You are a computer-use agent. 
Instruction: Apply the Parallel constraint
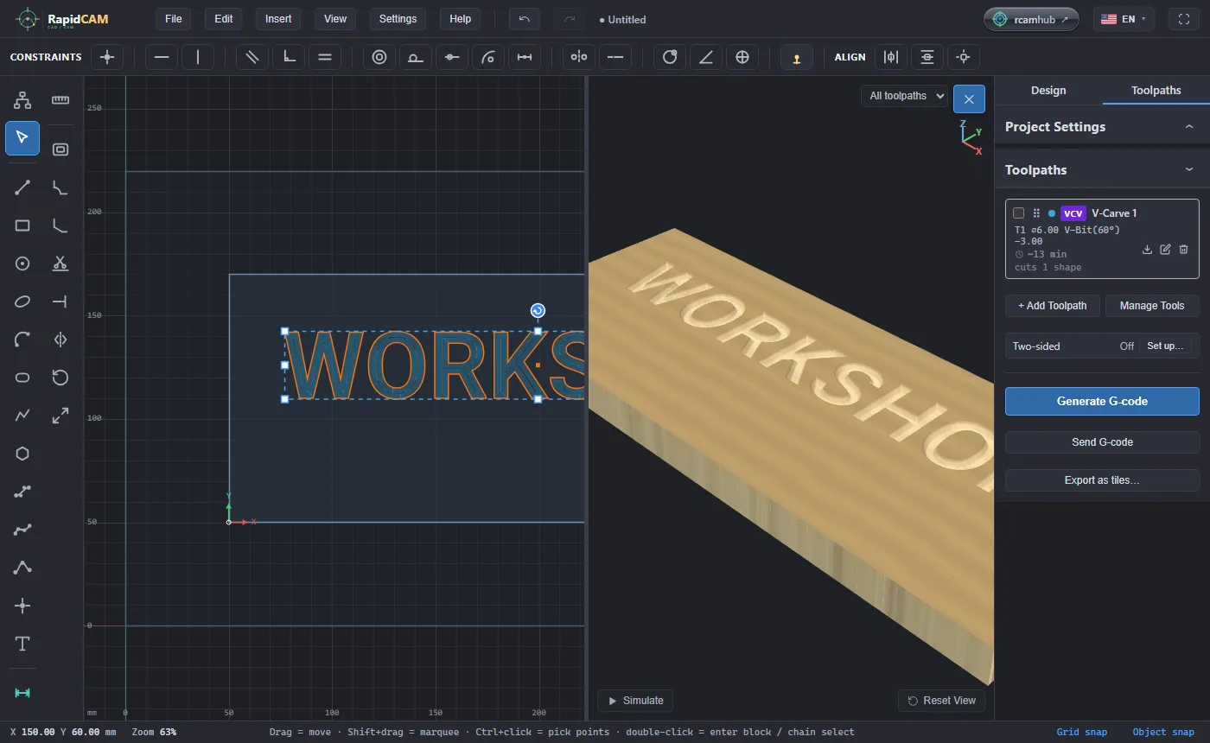click(252, 57)
